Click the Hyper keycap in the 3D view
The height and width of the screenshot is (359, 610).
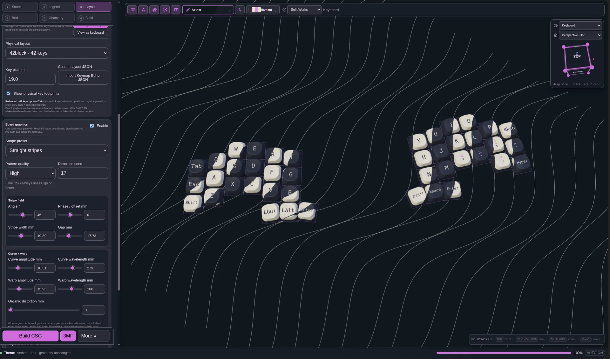[x=522, y=163]
